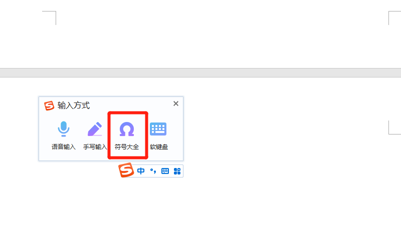Viewport: 401px width, 225px height.
Task: Open input methods from the status bar keyboard icon
Action: pyautogui.click(x=165, y=171)
